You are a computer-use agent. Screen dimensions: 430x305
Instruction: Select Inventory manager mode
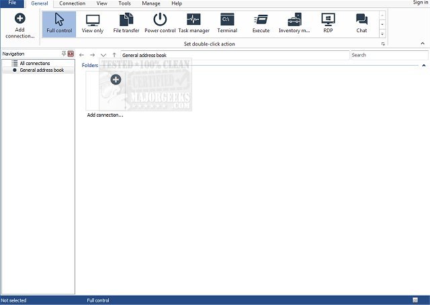[294, 23]
